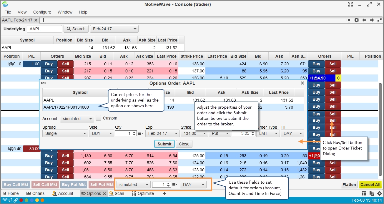The width and height of the screenshot is (384, 204).
Task: Open the Account simulated dropdown in dialog
Action: click(x=77, y=119)
